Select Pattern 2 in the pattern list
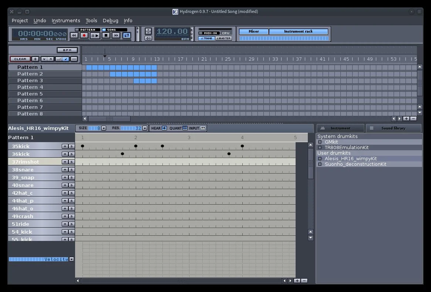Image resolution: width=431 pixels, height=292 pixels. click(45, 74)
